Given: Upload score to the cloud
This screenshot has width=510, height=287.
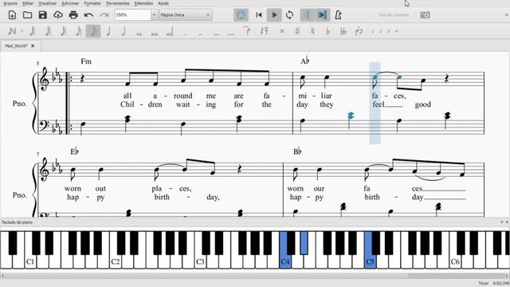Looking at the screenshot, I should click(58, 15).
